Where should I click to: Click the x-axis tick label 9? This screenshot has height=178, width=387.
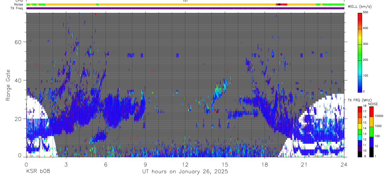(x=145, y=165)
